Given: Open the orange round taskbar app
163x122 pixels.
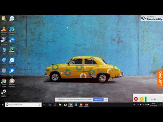Looking at the screenshot, I should [81, 105].
